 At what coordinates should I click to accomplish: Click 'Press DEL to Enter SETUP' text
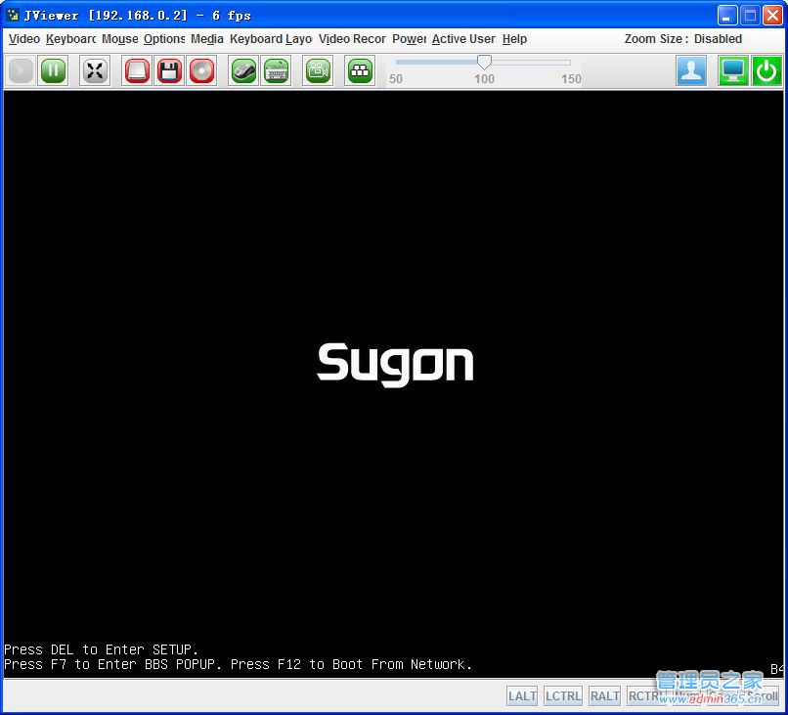(101, 649)
